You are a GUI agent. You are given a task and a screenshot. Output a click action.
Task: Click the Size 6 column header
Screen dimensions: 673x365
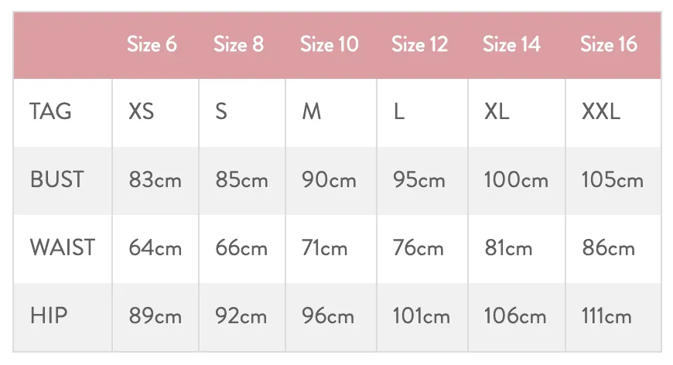(x=152, y=44)
